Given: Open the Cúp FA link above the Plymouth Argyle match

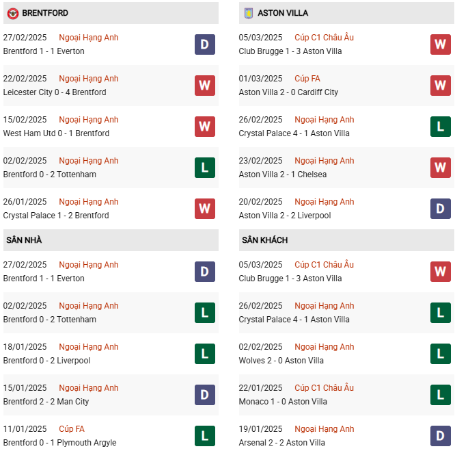Looking at the screenshot, I should [x=71, y=429].
